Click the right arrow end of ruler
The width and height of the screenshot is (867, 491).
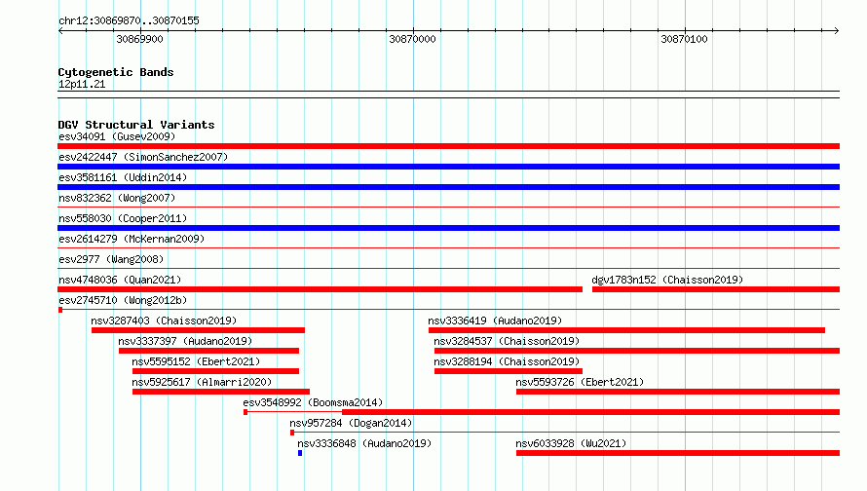[837, 30]
